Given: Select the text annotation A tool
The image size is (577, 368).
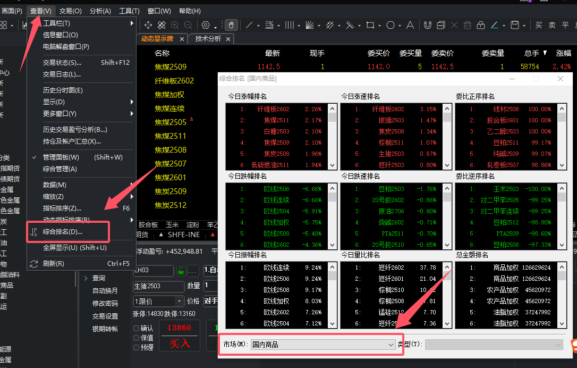Looking at the screenshot, I should (410, 25).
